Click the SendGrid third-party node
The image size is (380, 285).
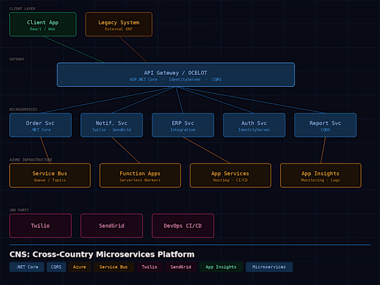point(111,225)
